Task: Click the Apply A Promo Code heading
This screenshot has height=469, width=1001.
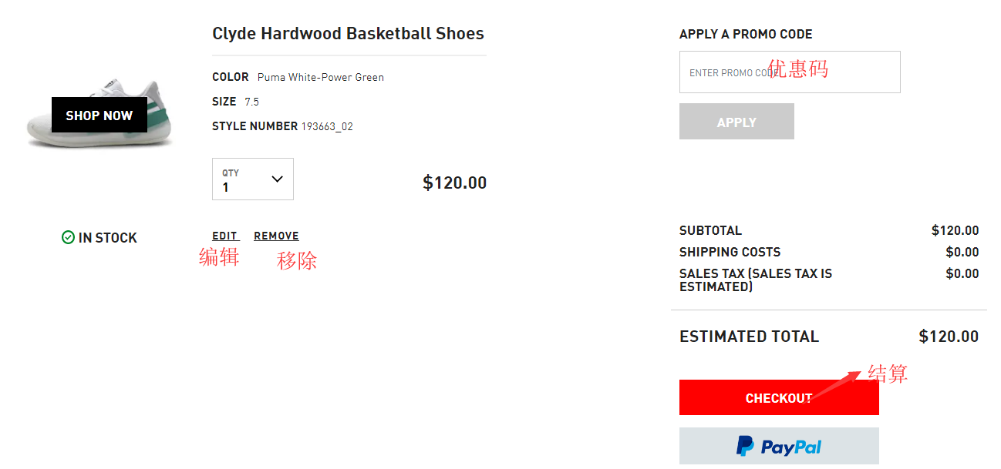Action: (746, 34)
